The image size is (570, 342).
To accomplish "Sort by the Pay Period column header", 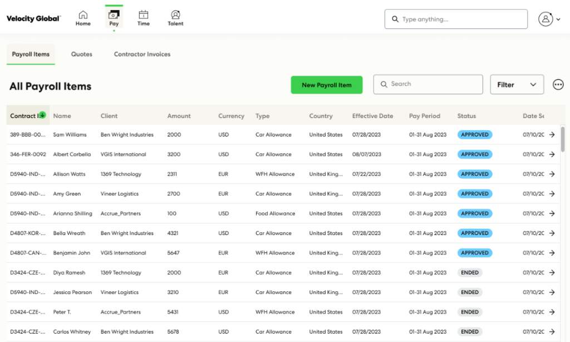I will pos(425,116).
